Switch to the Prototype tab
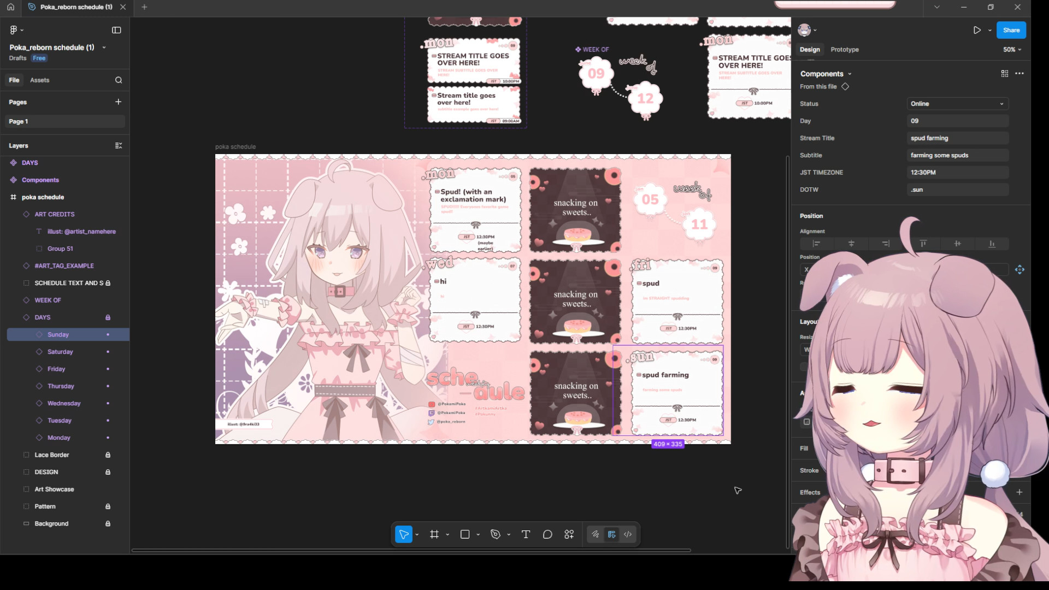 (844, 50)
